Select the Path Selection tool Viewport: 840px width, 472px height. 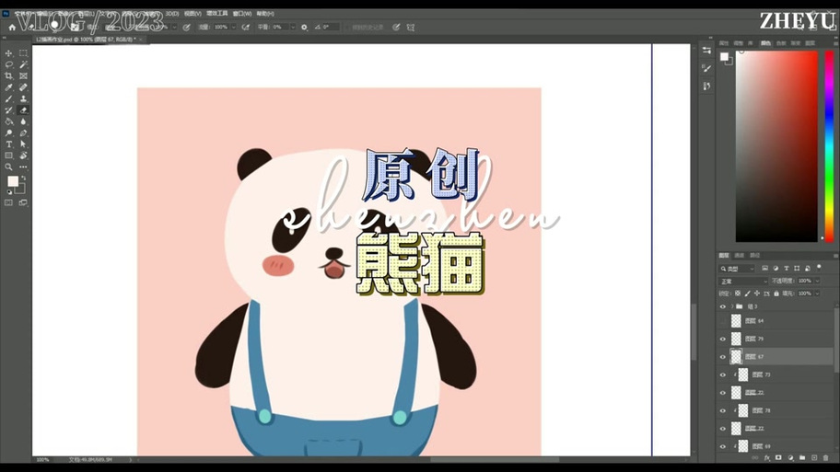23,144
